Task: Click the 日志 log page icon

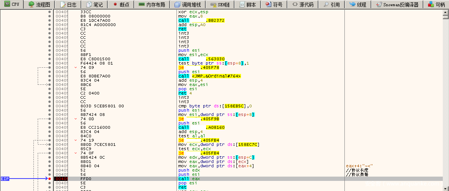Action: [x=62, y=5]
